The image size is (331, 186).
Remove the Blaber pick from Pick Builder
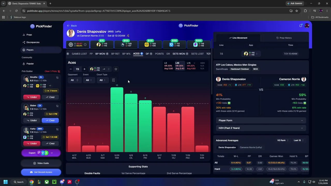(x=57, y=106)
